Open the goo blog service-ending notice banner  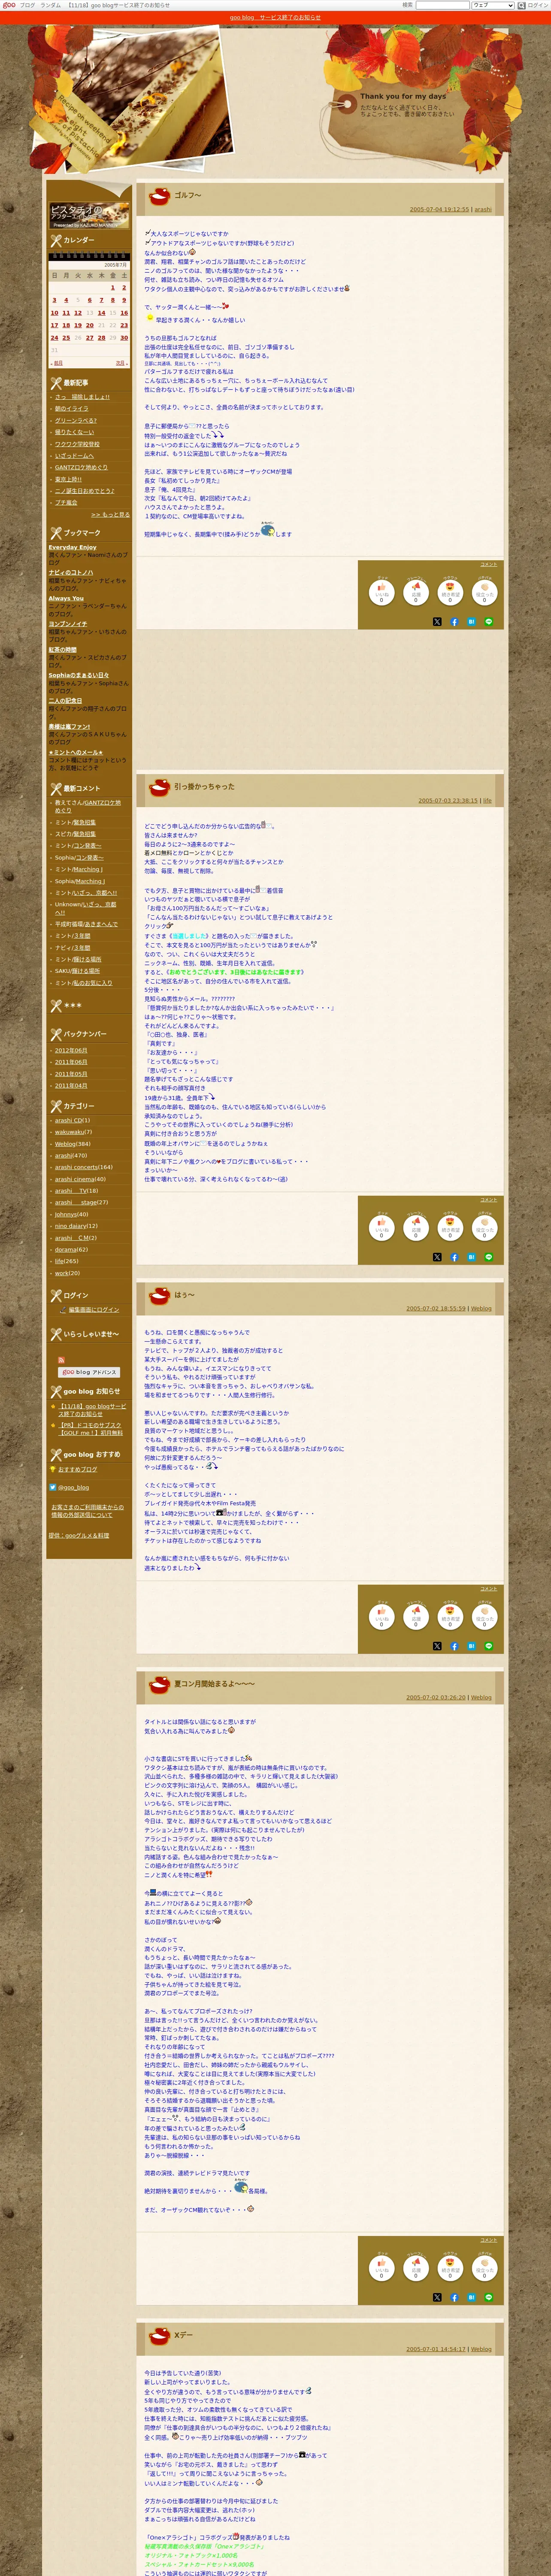point(275,17)
